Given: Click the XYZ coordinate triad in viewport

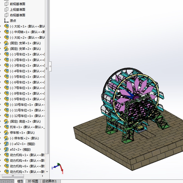Looking at the screenshot, I should pyautogui.click(x=58, y=168).
